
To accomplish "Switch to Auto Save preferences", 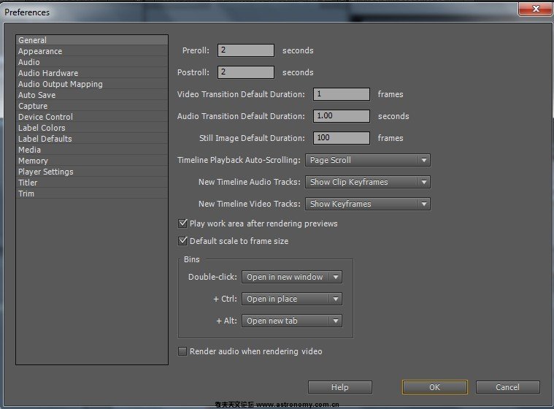I will pos(36,95).
